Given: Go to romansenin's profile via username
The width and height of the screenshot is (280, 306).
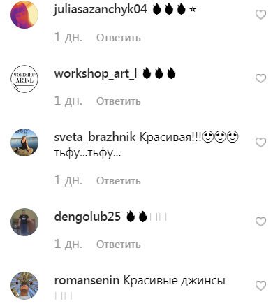Looking at the screenshot, I should pos(87,280).
